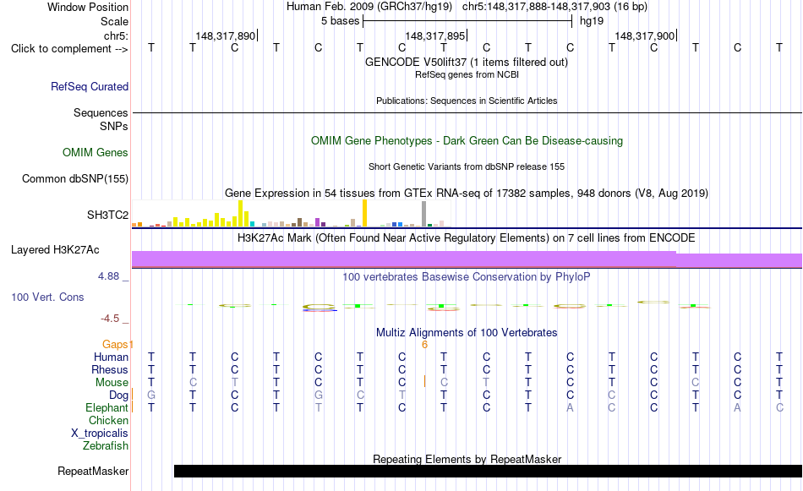Click the X_tropicalis species row label

tap(100, 434)
